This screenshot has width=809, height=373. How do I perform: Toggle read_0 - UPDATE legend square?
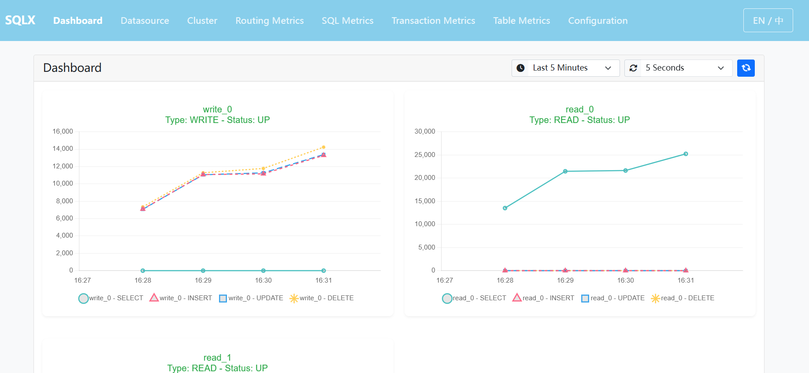585,298
